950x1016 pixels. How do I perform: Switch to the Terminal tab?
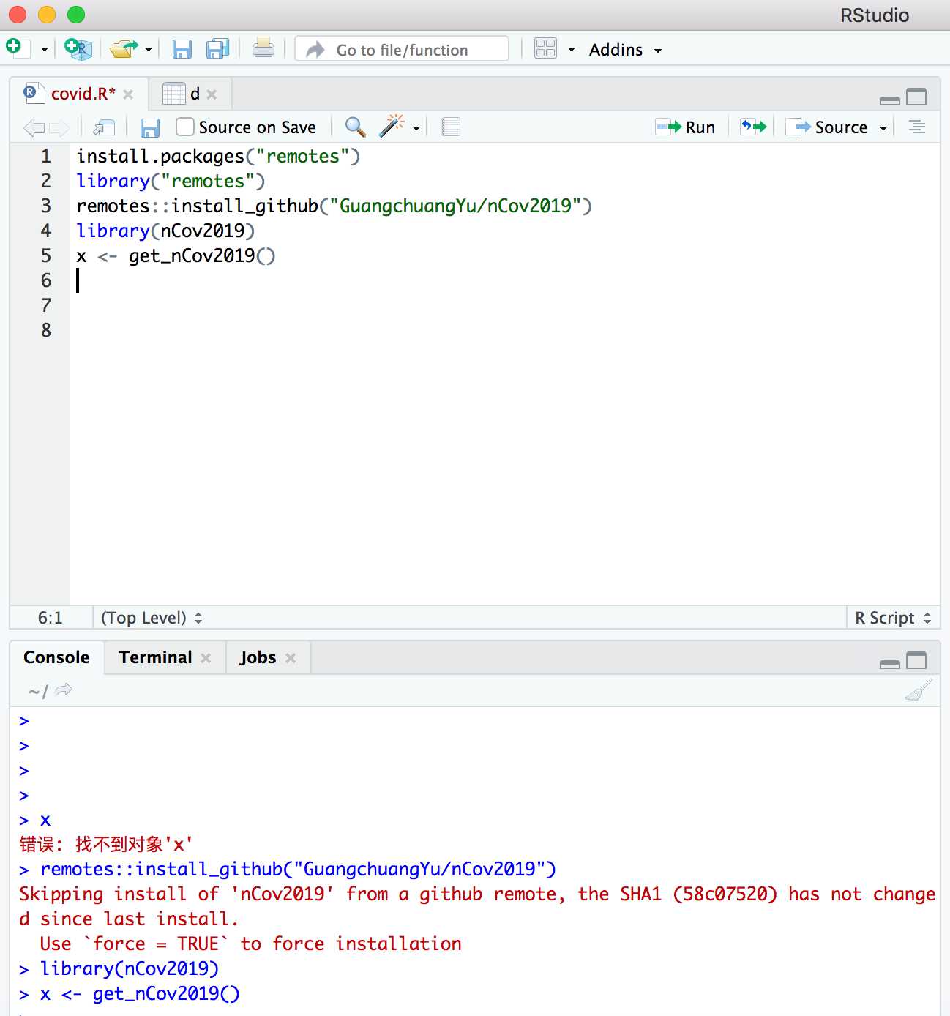tap(155, 657)
